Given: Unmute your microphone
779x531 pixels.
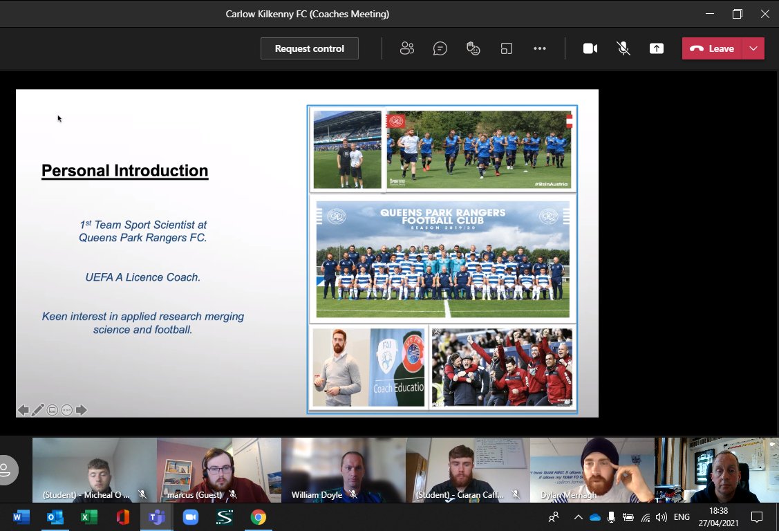Looking at the screenshot, I should tap(623, 48).
